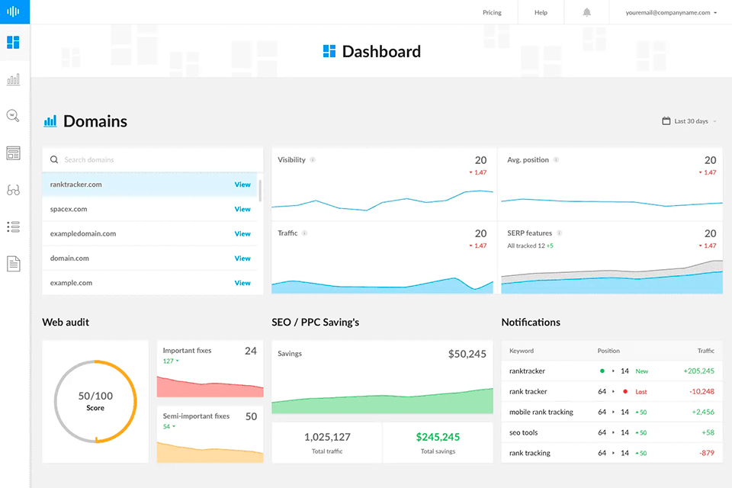This screenshot has height=488, width=732.
Task: Click the Position column header
Action: click(x=608, y=351)
